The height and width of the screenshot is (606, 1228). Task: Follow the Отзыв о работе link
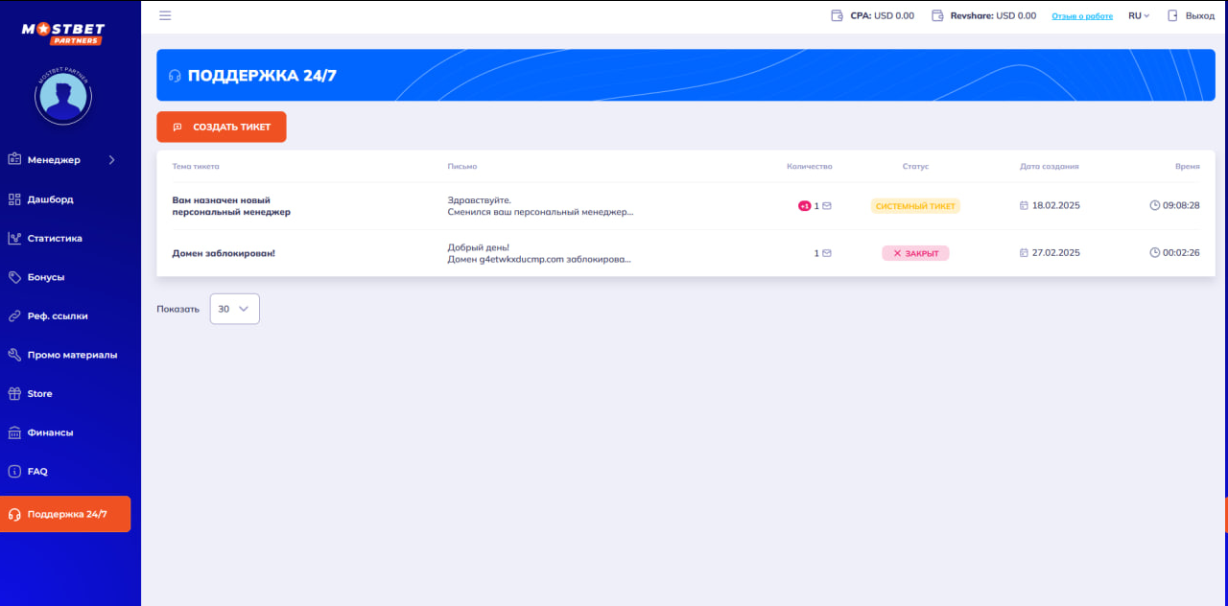tap(1082, 16)
